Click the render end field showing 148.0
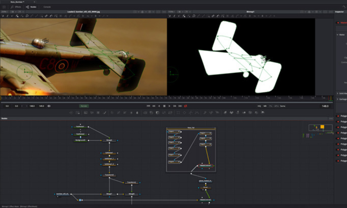 (32, 106)
